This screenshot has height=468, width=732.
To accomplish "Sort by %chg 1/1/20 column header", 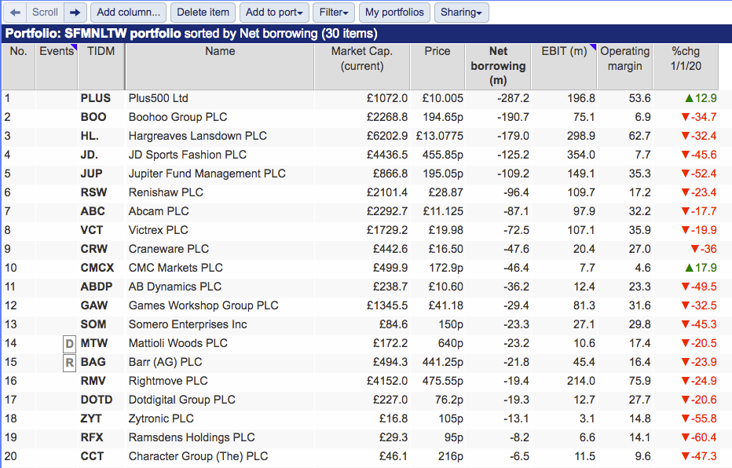I will coord(686,66).
